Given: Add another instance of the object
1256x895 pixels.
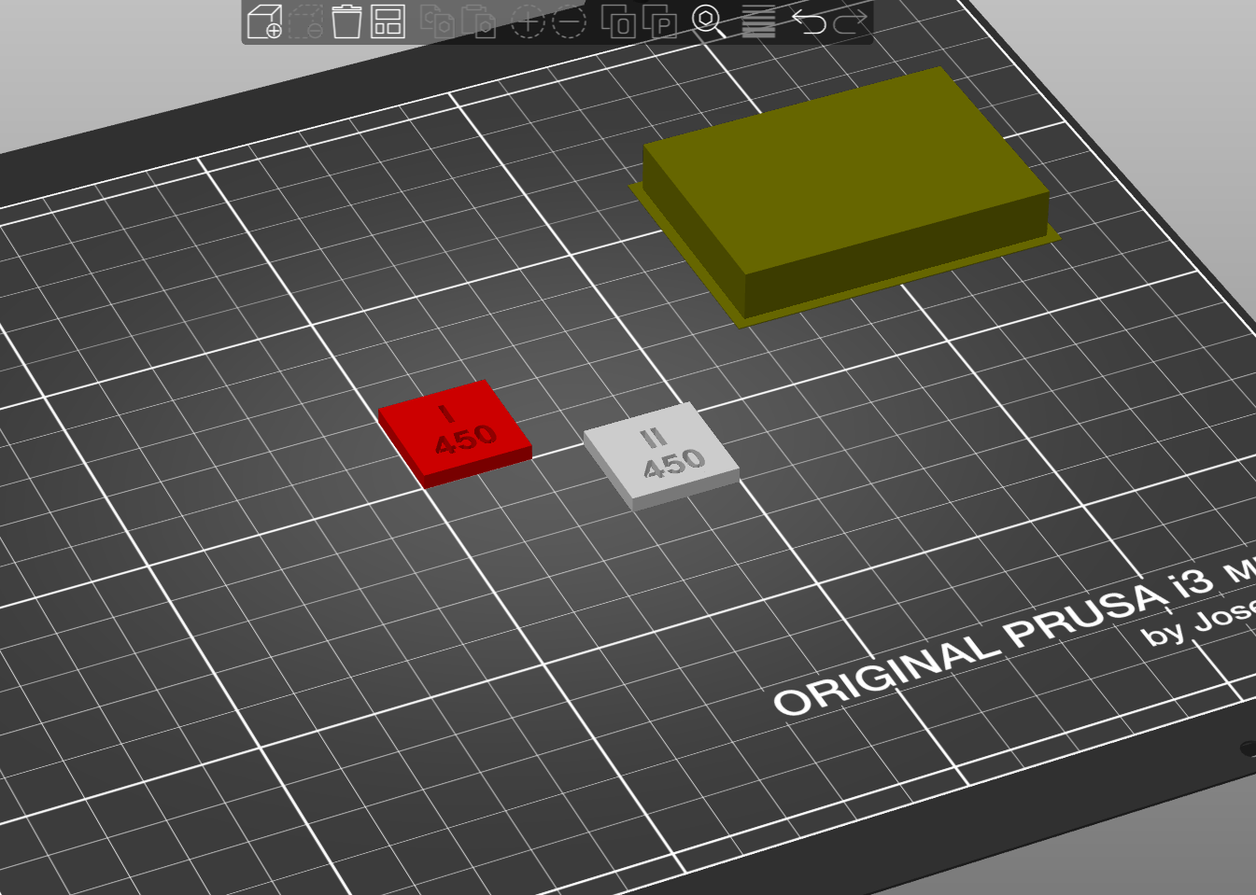Looking at the screenshot, I should coord(529,23).
